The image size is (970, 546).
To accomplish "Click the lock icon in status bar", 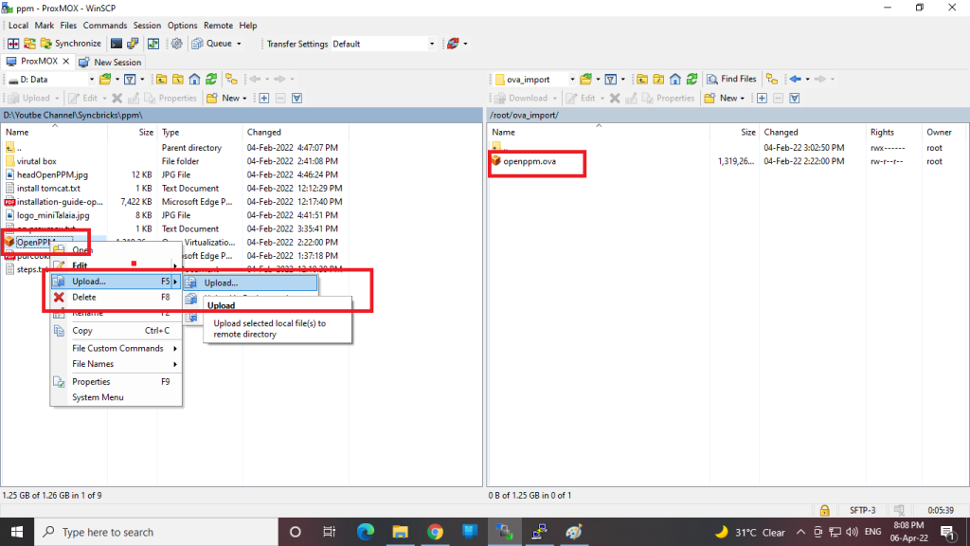I will click(825, 511).
